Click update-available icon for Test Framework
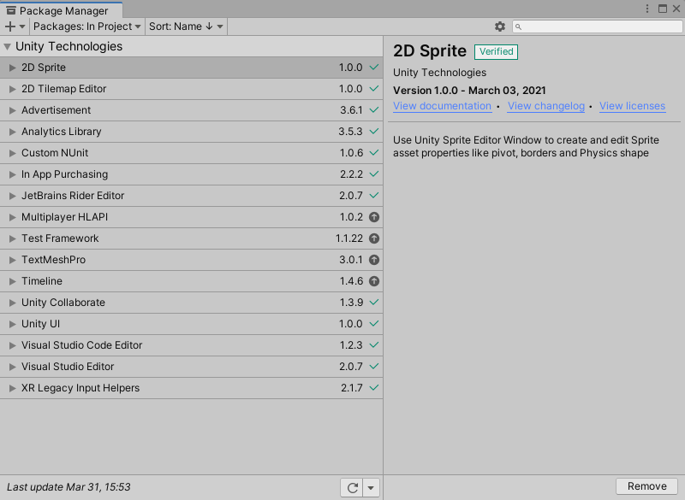The height and width of the screenshot is (500, 685). pyautogui.click(x=374, y=238)
